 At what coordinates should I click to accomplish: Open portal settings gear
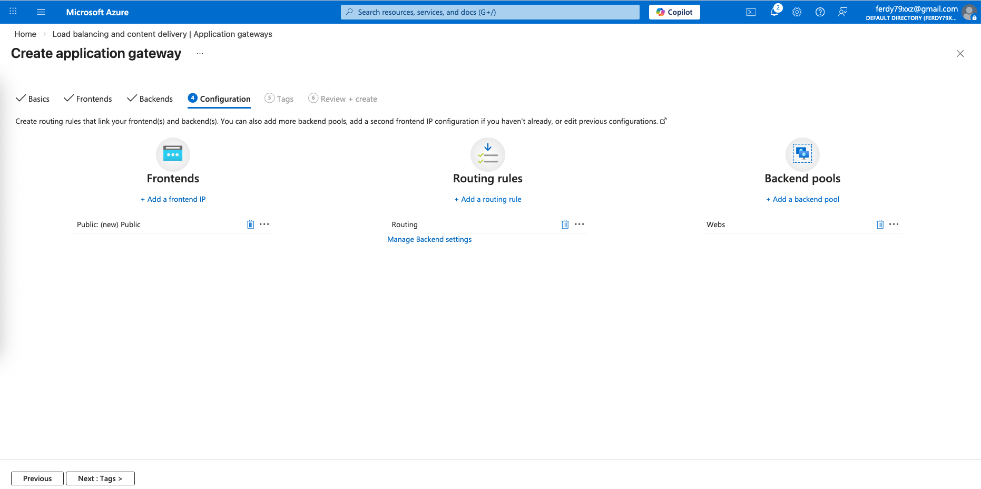pos(797,12)
